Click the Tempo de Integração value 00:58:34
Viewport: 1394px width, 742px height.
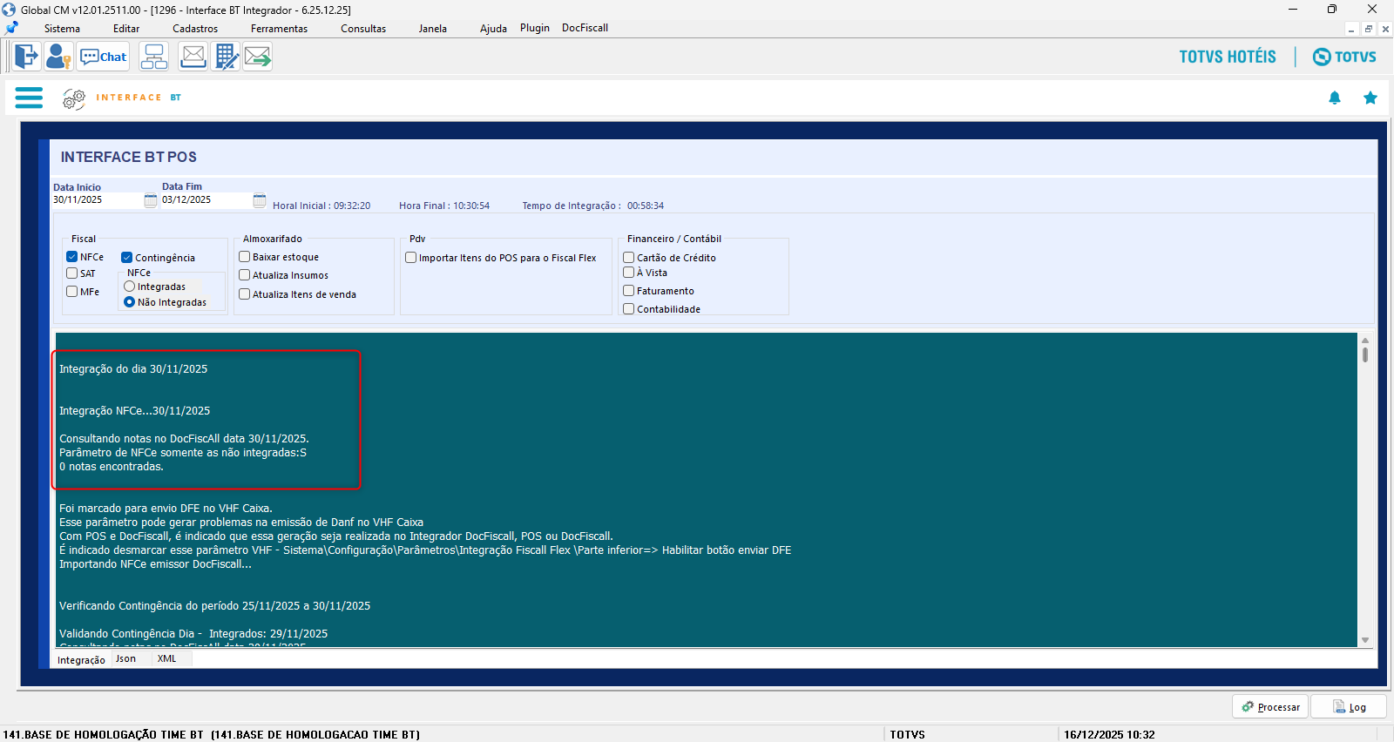(x=646, y=206)
